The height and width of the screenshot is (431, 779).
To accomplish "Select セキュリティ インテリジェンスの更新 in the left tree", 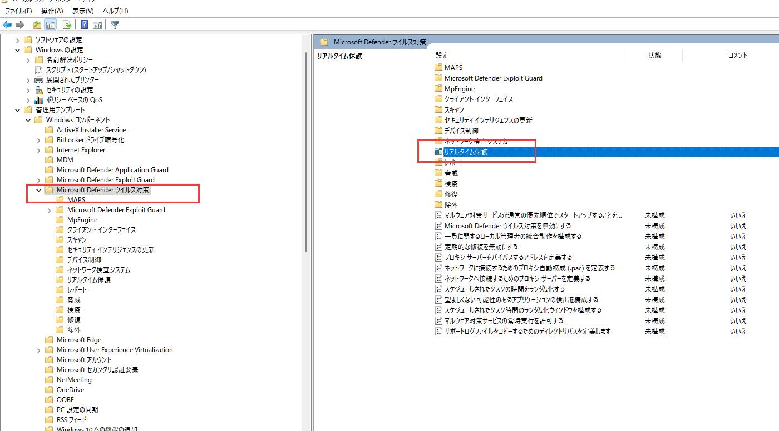I will pyautogui.click(x=111, y=250).
